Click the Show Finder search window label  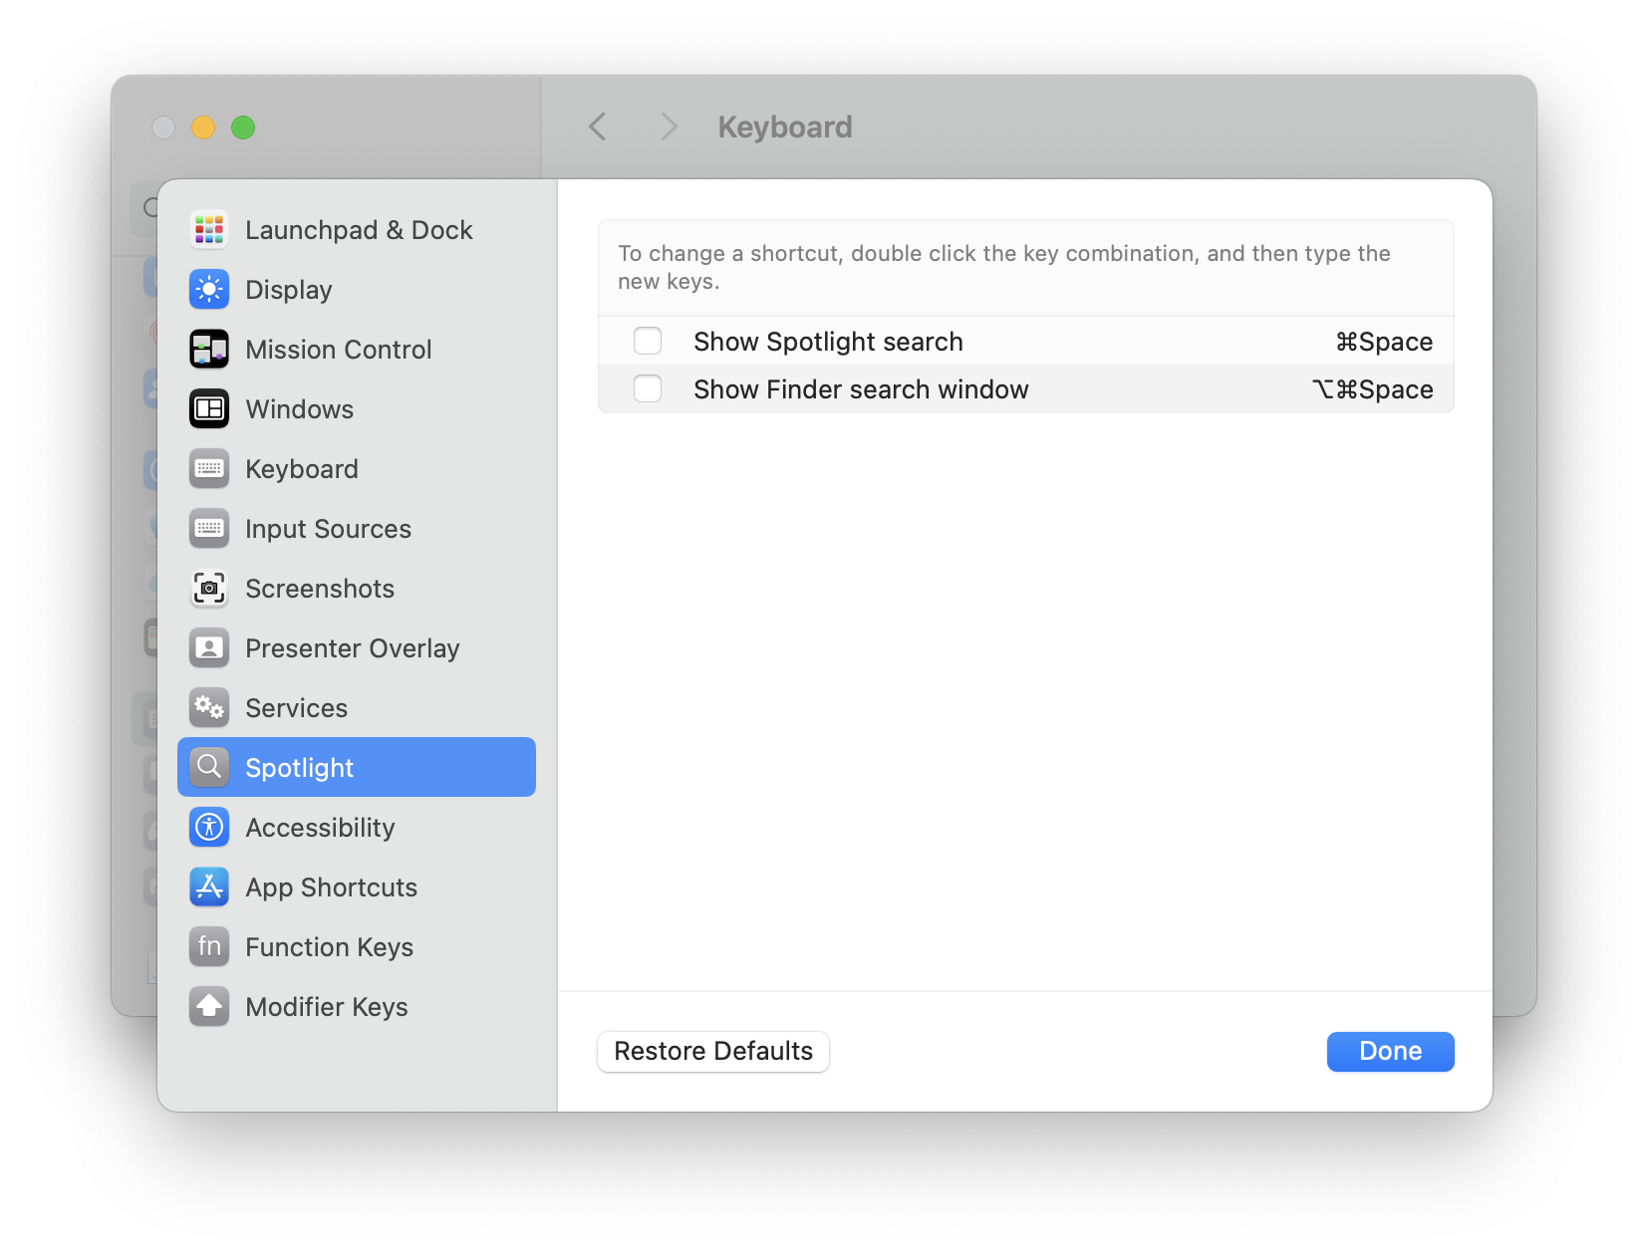tap(861, 389)
